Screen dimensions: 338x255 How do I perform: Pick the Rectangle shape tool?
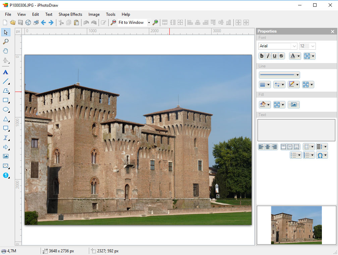click(5, 100)
